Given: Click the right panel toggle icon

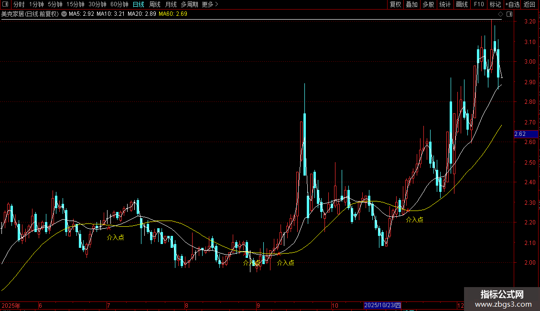Looking at the screenshot, I should point(509,14).
